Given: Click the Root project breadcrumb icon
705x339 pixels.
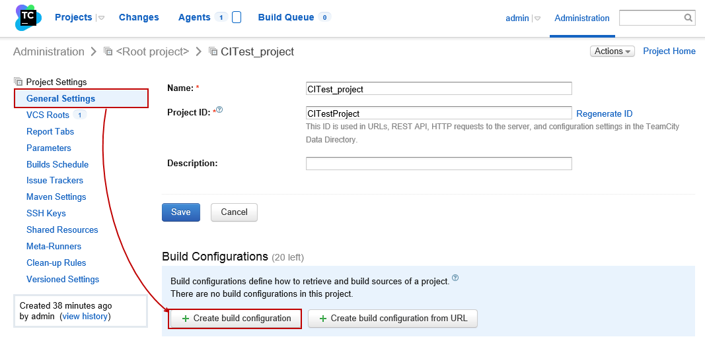Looking at the screenshot, I should coord(108,51).
